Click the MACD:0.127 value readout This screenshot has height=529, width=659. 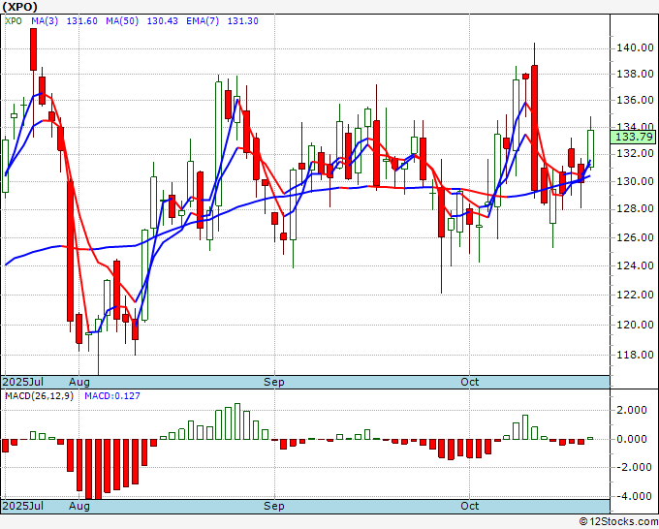(x=112, y=396)
